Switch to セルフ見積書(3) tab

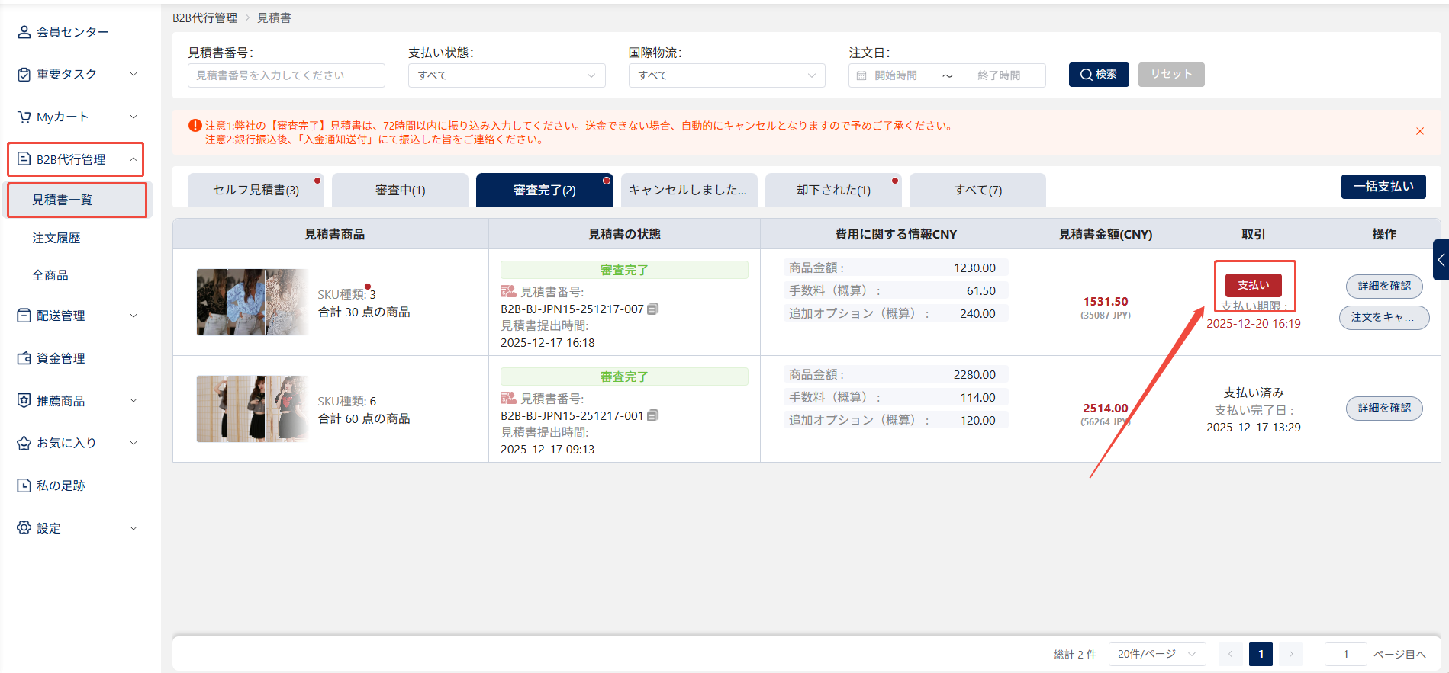(x=256, y=190)
